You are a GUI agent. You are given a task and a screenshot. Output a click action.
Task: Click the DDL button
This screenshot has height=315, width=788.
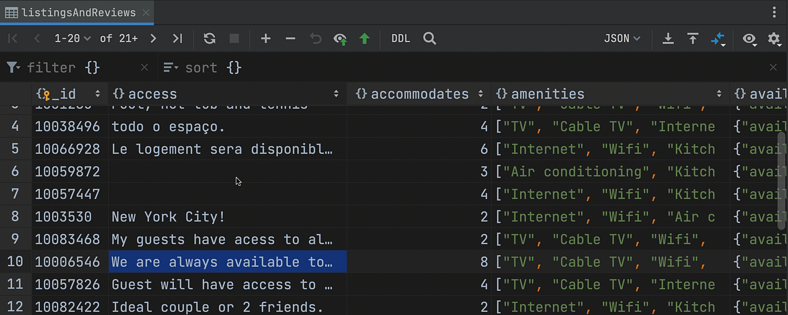point(401,38)
